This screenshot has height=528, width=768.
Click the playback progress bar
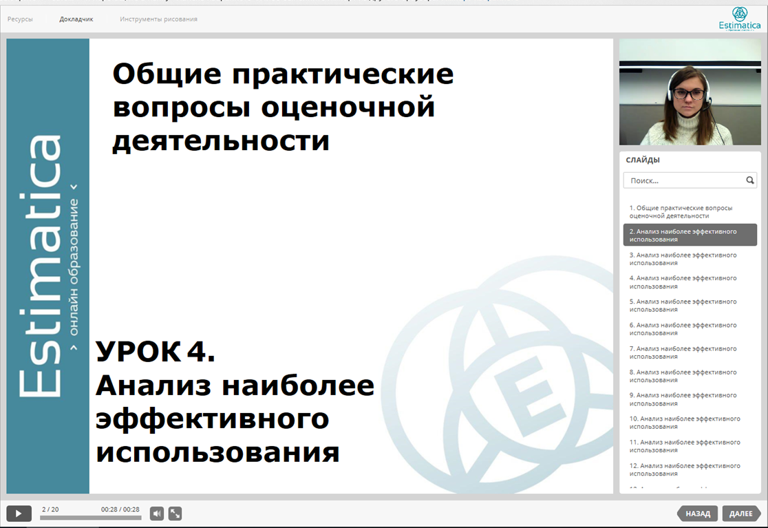[91, 517]
